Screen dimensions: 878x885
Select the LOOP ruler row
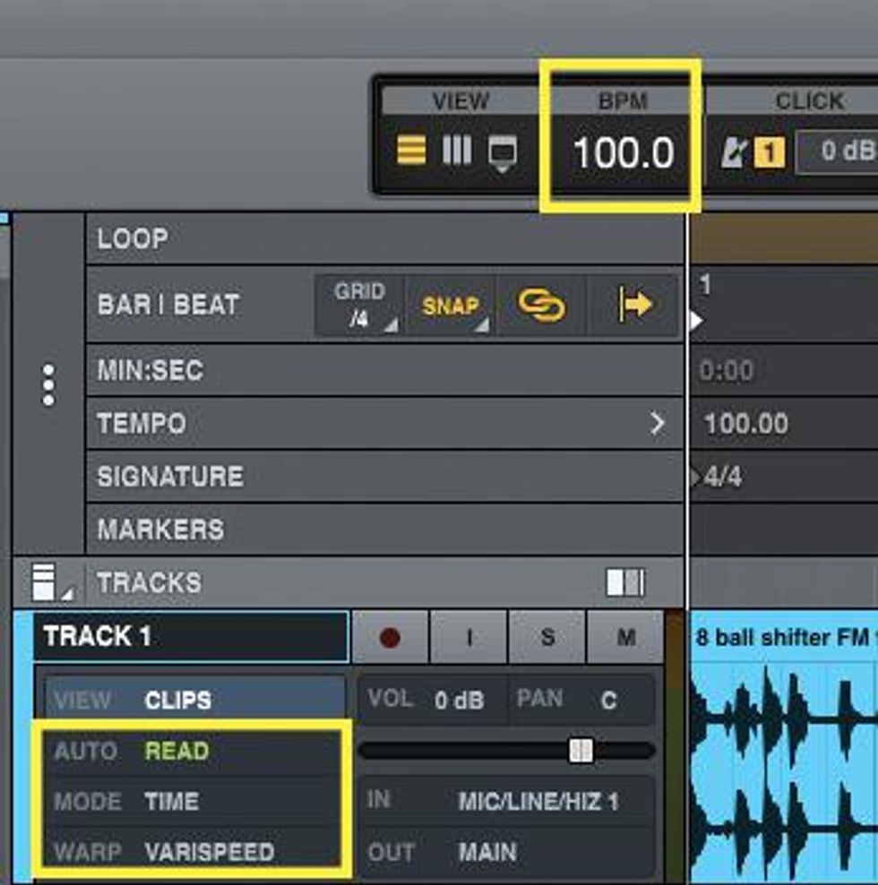click(x=384, y=239)
